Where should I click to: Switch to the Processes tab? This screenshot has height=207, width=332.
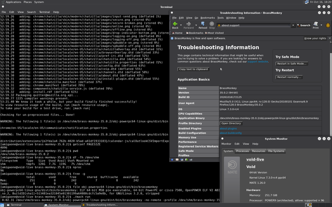point(242,151)
